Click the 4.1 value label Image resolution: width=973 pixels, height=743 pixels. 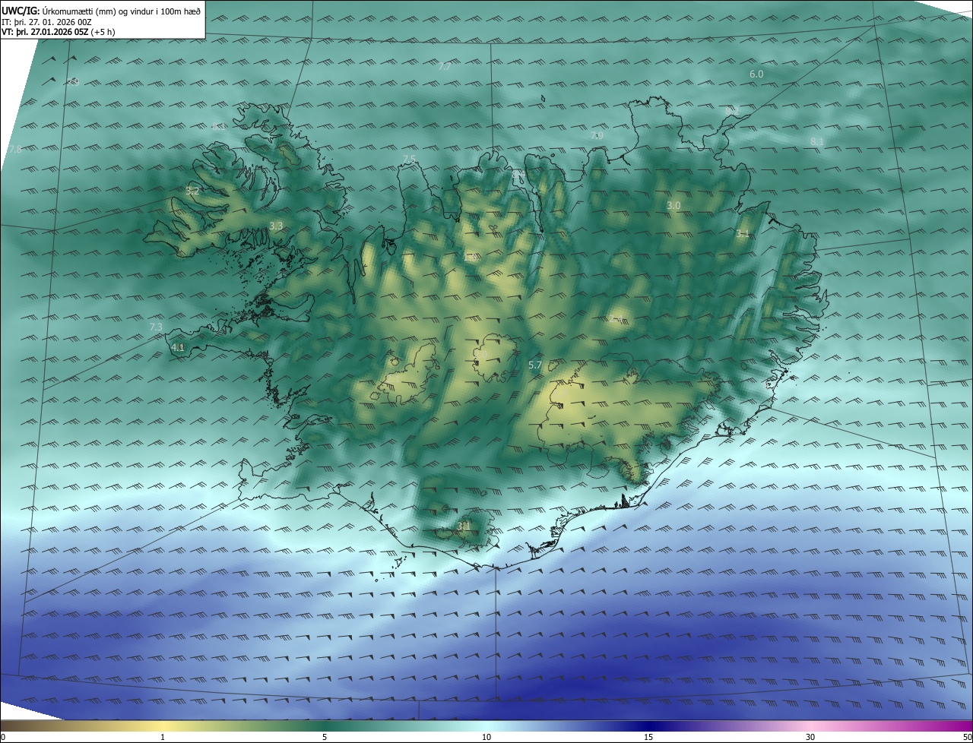point(178,347)
